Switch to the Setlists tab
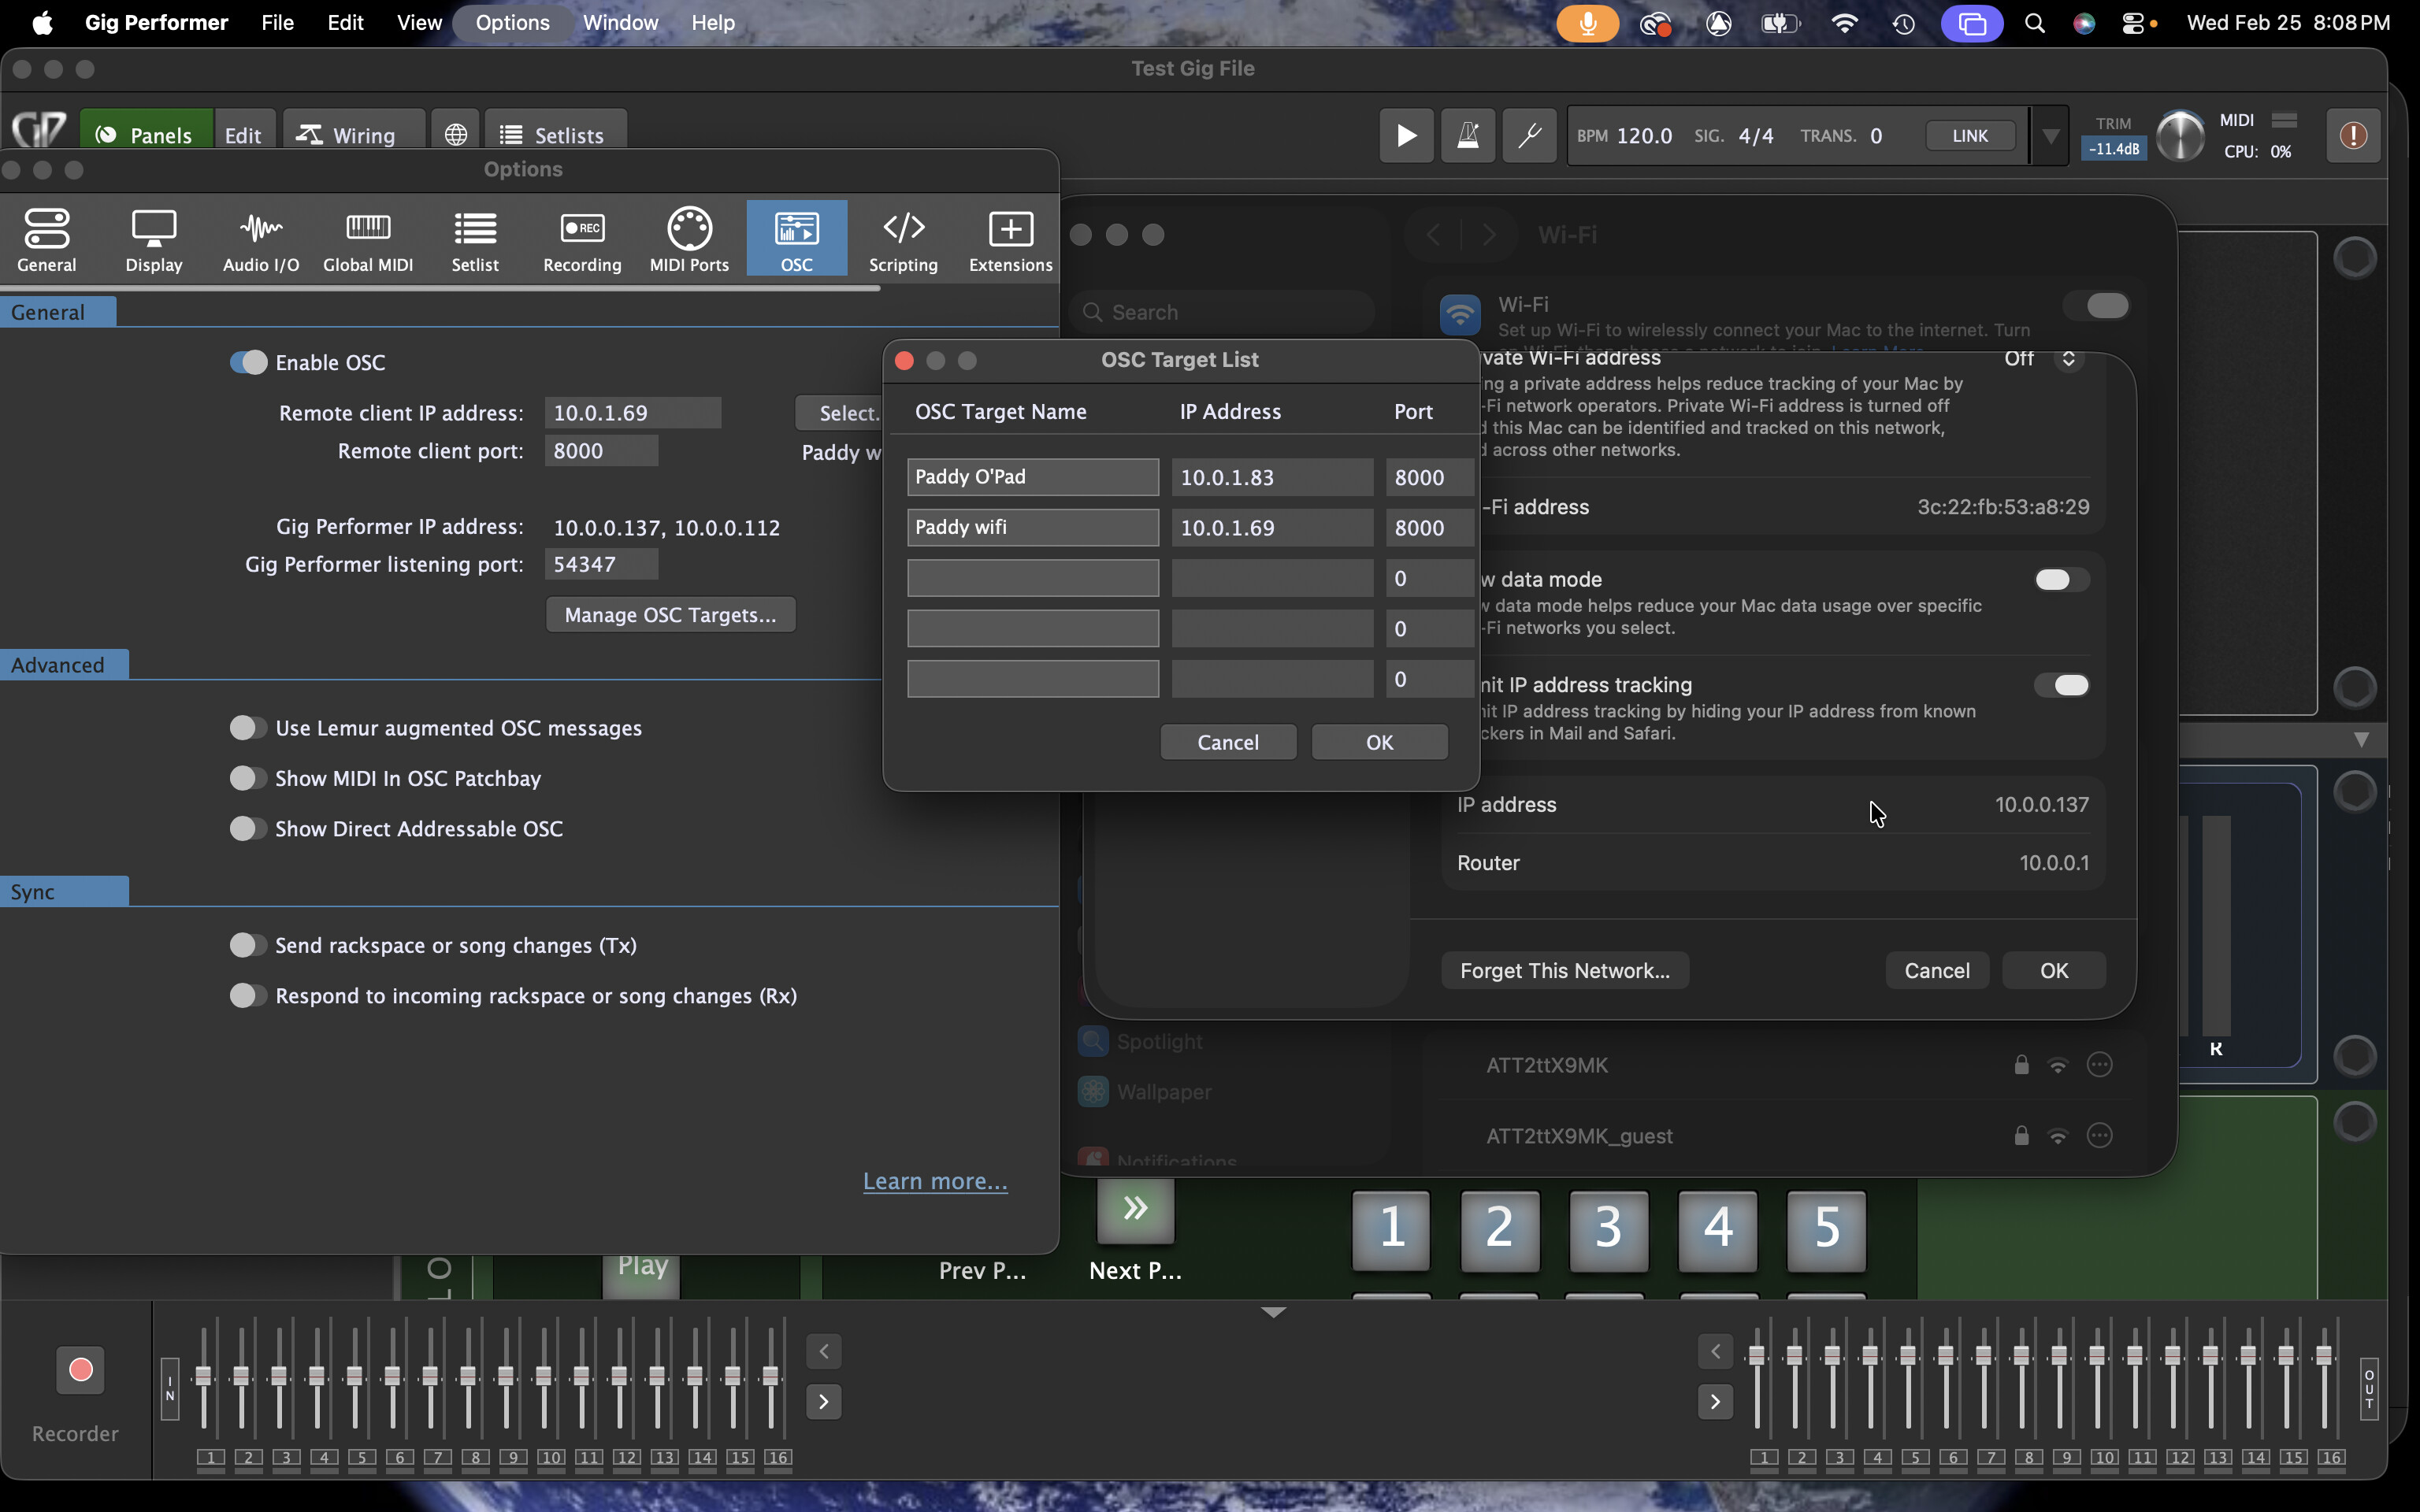This screenshot has width=2420, height=1512. coord(555,135)
